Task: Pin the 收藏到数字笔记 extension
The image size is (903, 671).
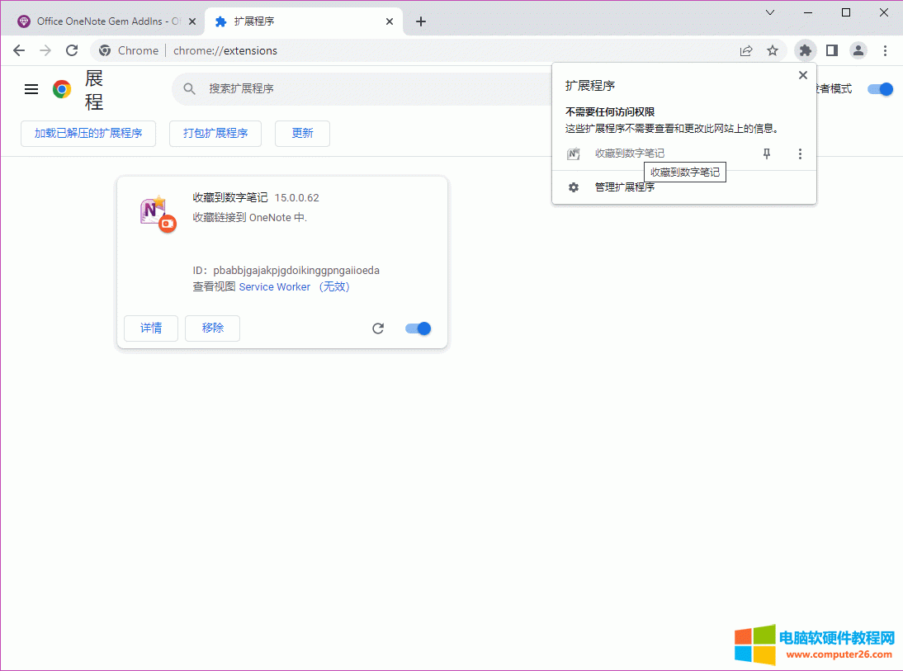Action: 767,154
